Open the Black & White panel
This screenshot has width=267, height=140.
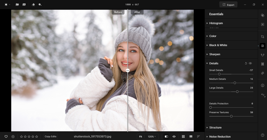[x=218, y=45]
